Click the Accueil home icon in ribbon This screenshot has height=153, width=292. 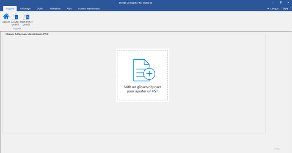click(x=6, y=17)
